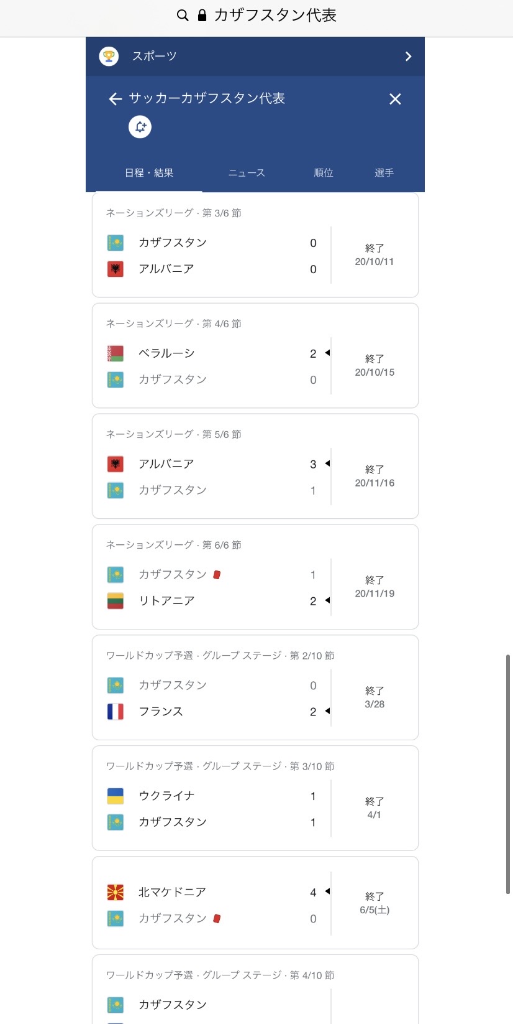The width and height of the screenshot is (513, 1024).
Task: Click the Albania flag in 第 3/6 節 match
Action: (116, 269)
